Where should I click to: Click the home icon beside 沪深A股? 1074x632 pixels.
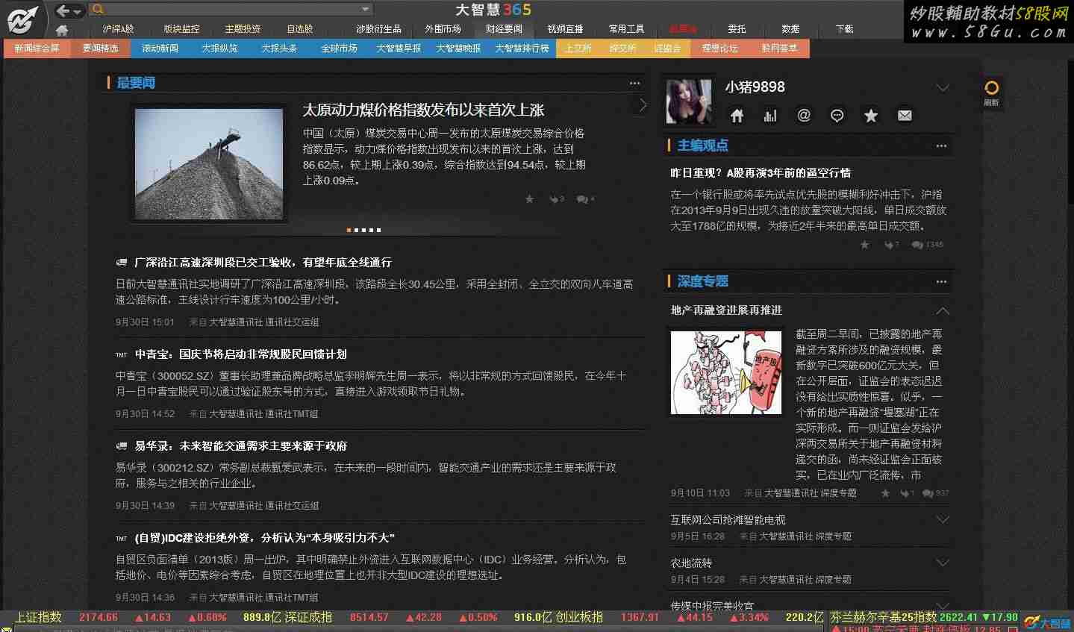pos(62,31)
